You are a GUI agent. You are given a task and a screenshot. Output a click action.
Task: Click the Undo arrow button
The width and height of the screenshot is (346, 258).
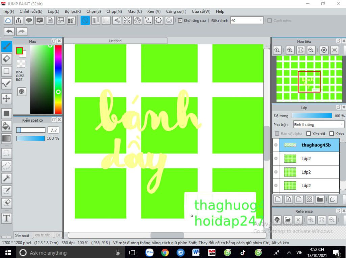[x=9, y=31]
